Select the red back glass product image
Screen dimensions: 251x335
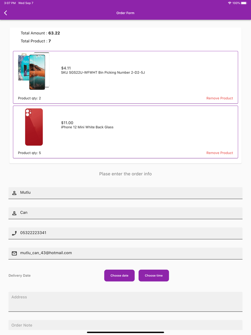click(x=34, y=127)
